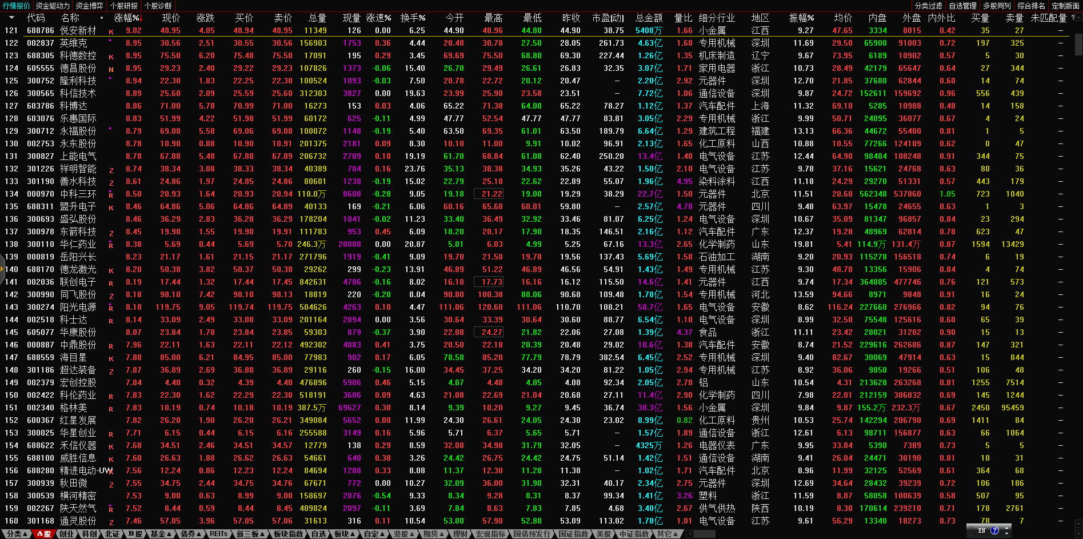Sort by 总金额 column header
1083x539 pixels.
click(649, 18)
